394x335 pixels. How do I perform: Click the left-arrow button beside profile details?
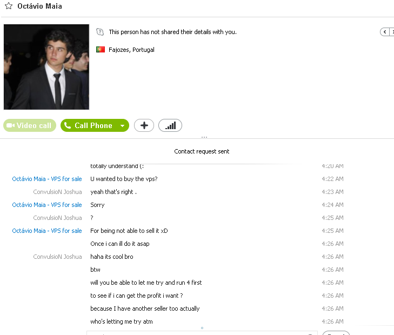385,32
